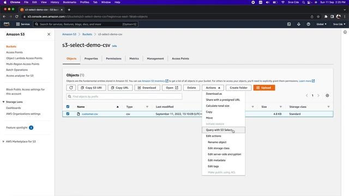Refresh the objects list
This screenshot has height=196, width=349.
[71, 88]
